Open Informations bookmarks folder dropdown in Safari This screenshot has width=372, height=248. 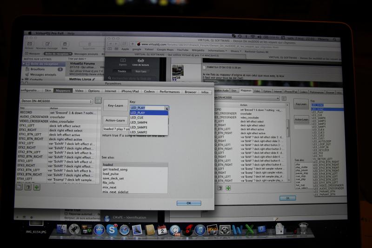[217, 51]
